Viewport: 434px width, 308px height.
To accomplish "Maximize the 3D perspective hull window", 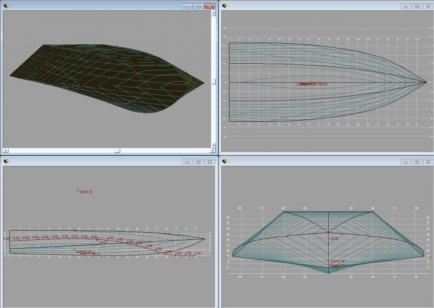I will tap(199, 6).
